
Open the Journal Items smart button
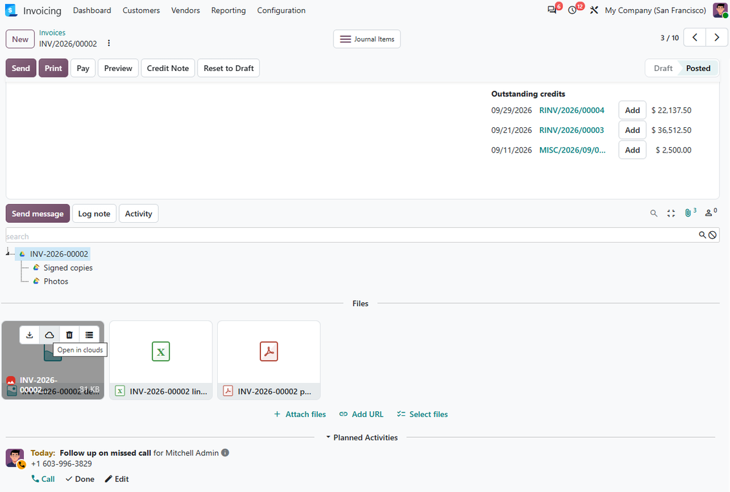367,39
